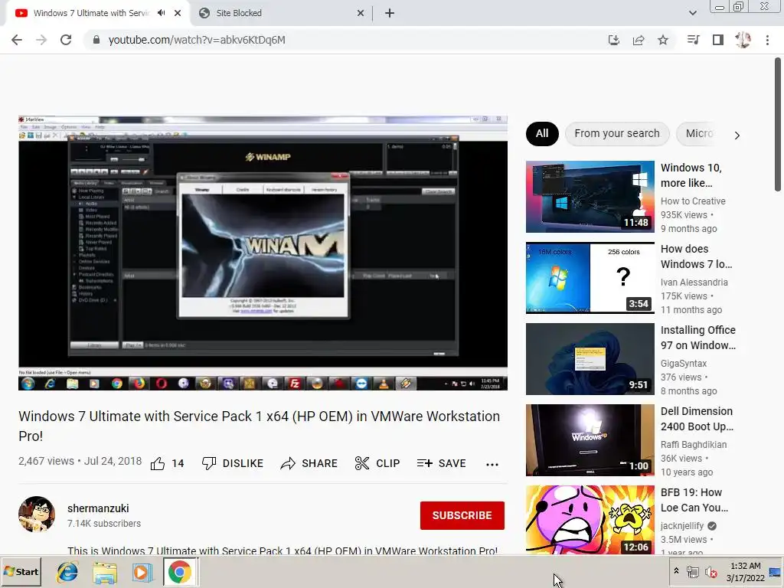Open more actions ellipsis under video
The image size is (784, 588).
coord(492,464)
